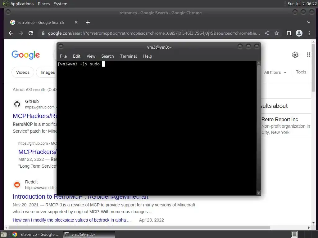
Task: Bookmark this page with the star icon
Action: coord(277,33)
